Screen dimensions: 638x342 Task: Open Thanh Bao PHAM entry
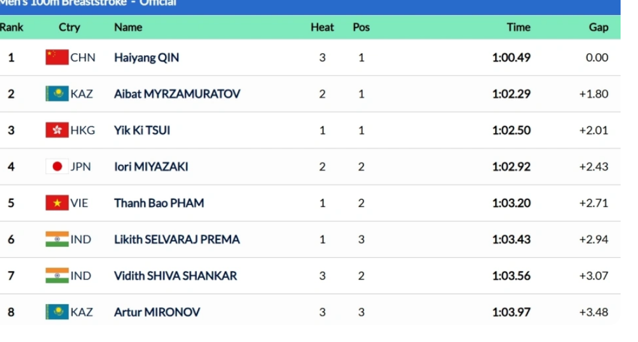(159, 203)
